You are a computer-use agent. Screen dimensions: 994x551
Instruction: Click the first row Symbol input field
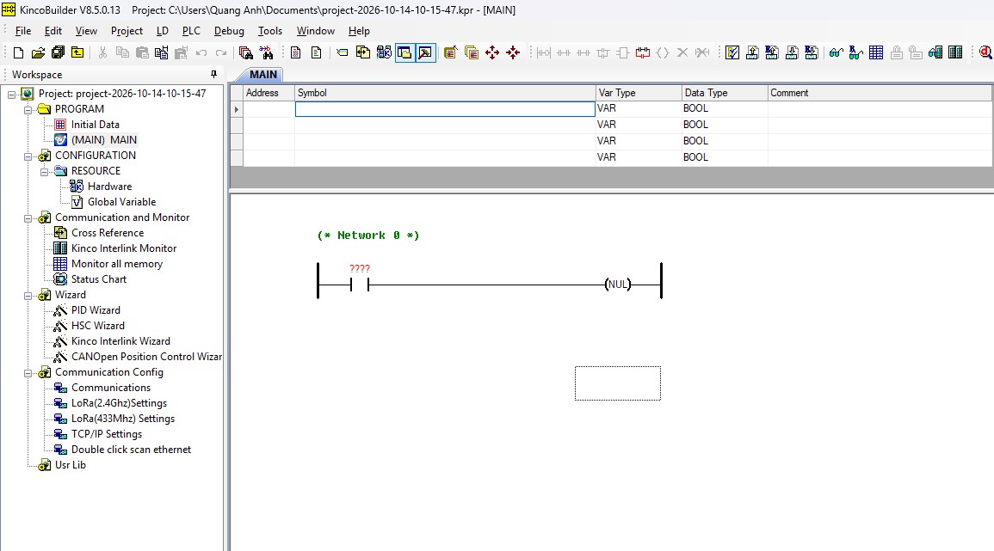(x=445, y=109)
